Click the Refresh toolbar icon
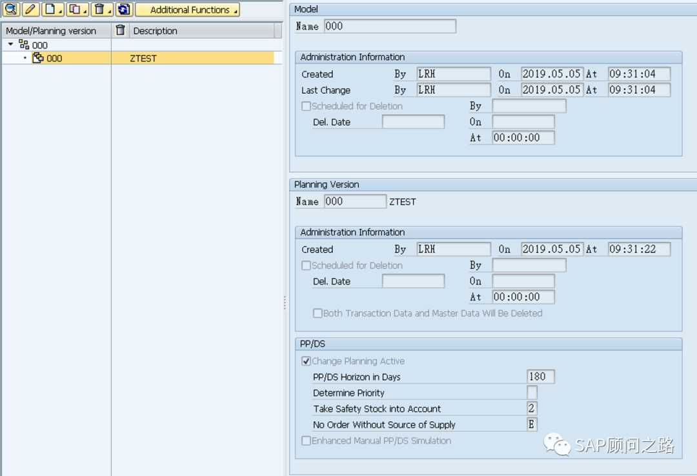 (x=124, y=10)
